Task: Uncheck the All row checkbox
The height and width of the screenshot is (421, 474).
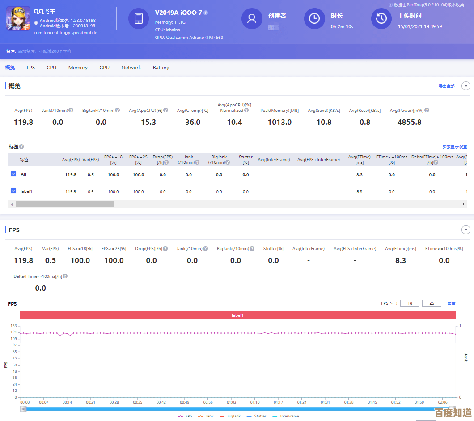Action: (13, 174)
